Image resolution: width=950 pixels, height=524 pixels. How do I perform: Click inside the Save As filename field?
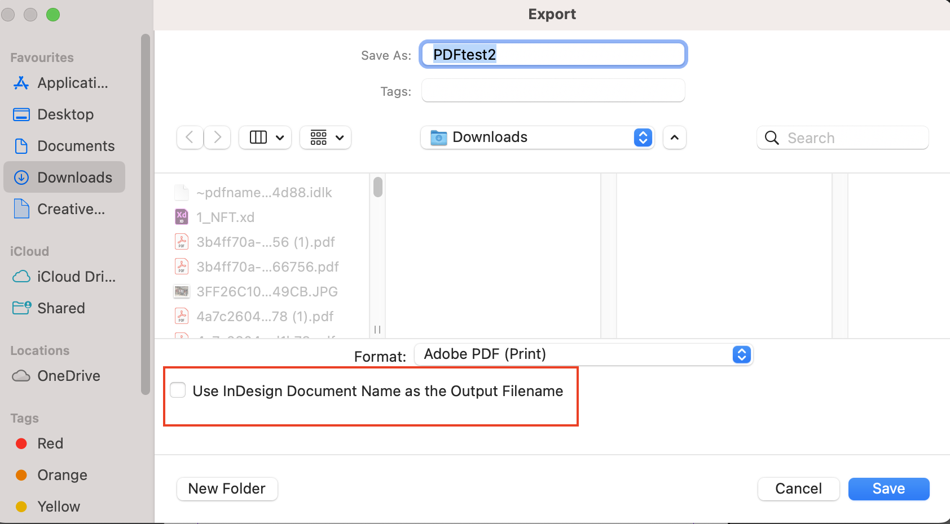coord(553,54)
